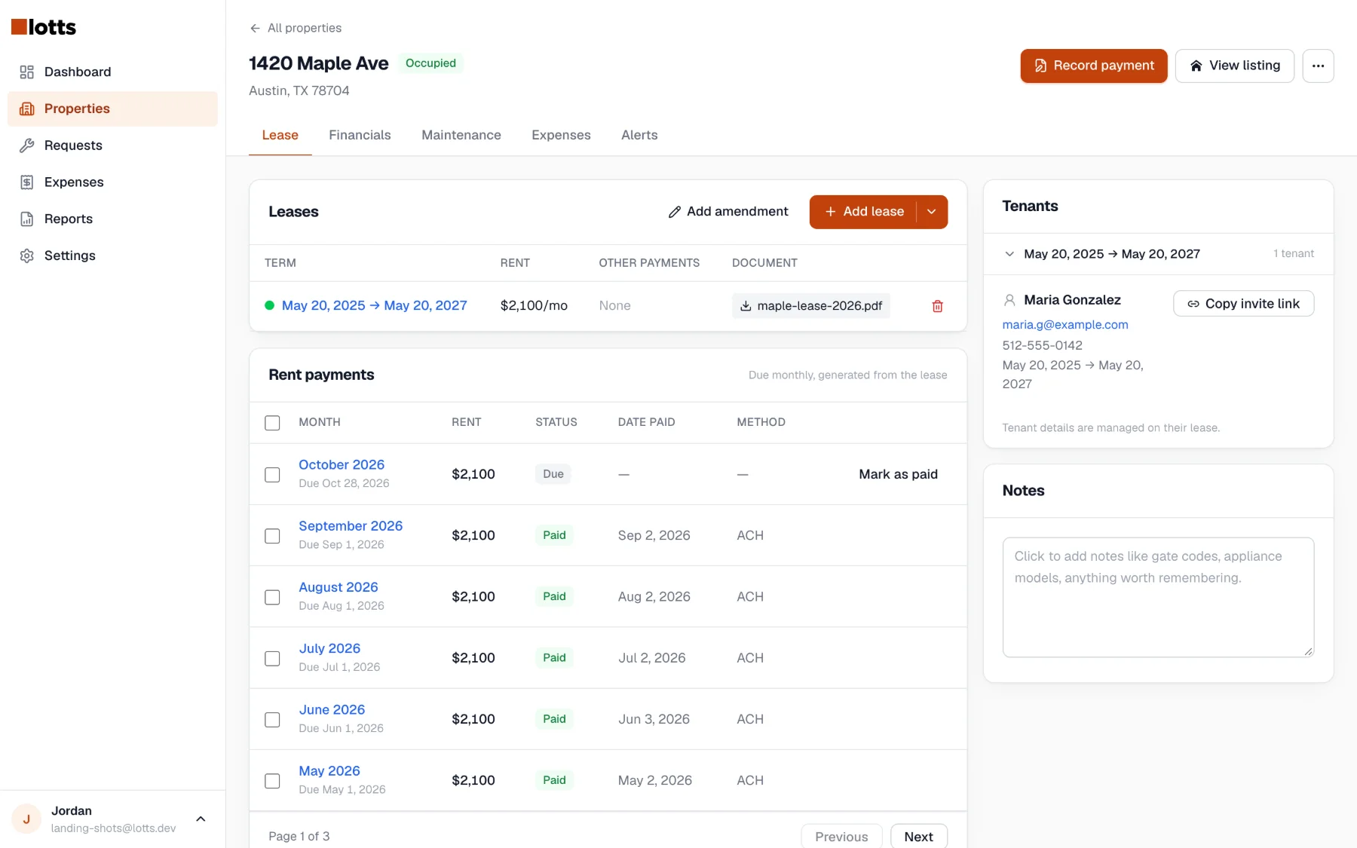The image size is (1357, 848).
Task: Check the September 2026 payment row
Action: pyautogui.click(x=272, y=536)
